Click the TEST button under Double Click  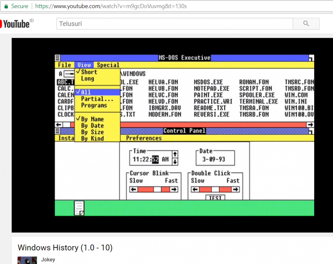[215, 198]
